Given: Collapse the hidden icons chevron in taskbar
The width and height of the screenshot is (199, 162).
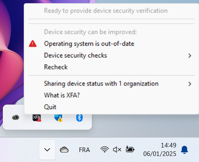Looking at the screenshot, I should click(x=47, y=150).
